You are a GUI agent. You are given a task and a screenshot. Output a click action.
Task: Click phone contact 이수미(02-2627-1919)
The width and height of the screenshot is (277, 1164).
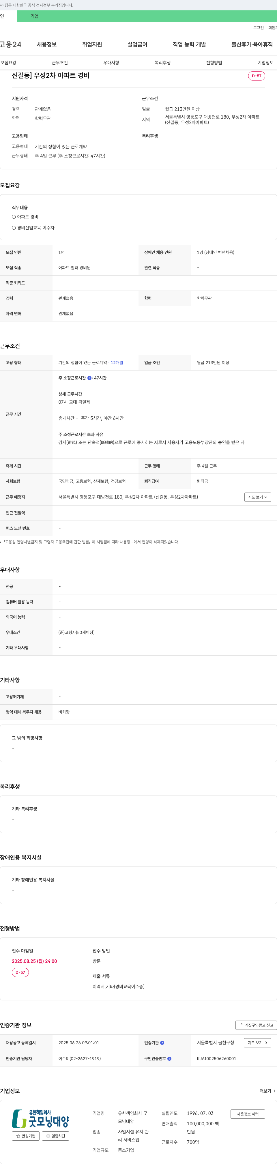pos(80,1059)
